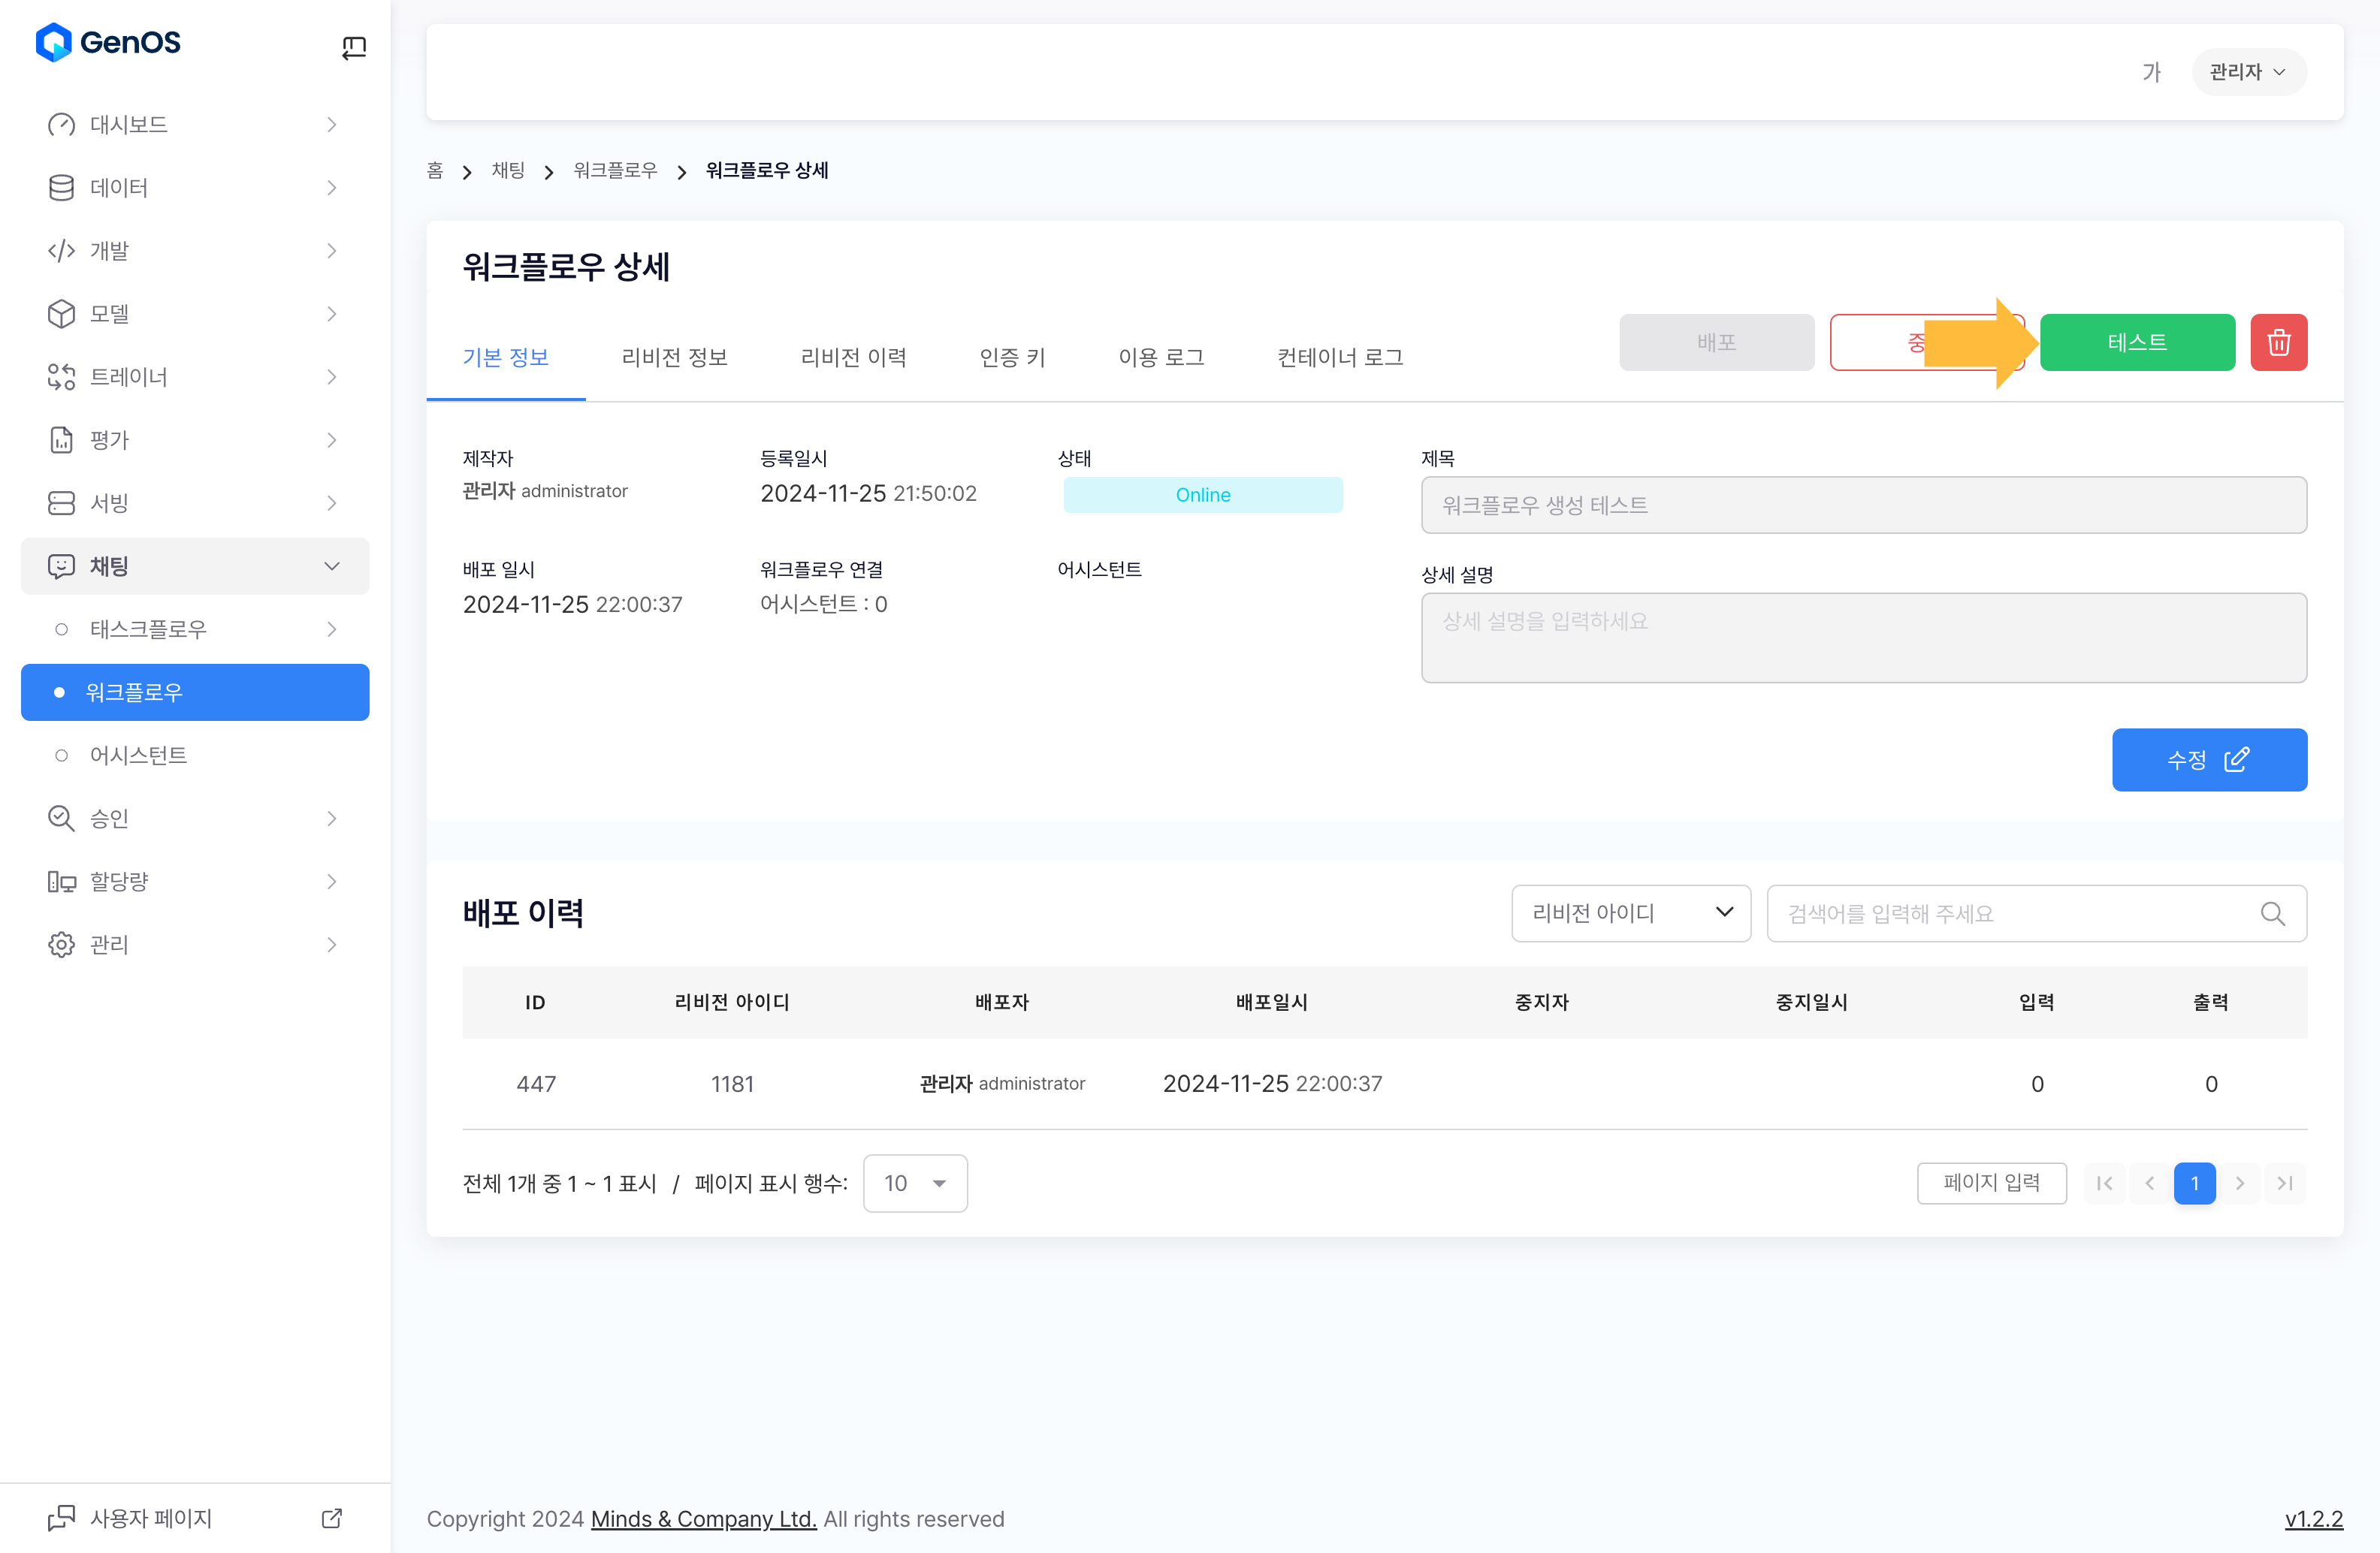Click the red trash delete icon
2380x1553 pixels.
pos(2278,342)
